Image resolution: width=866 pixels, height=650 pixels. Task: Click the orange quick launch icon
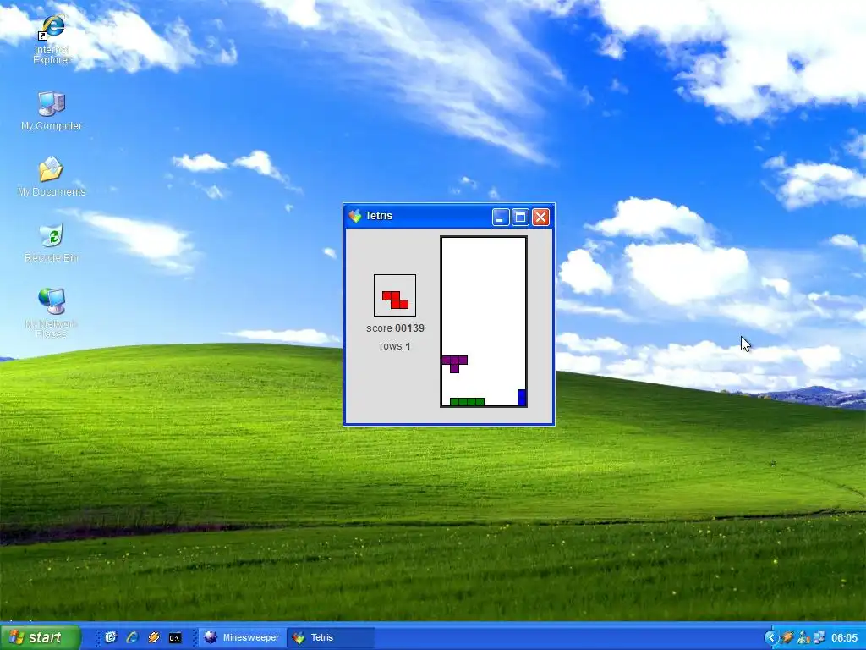[154, 637]
